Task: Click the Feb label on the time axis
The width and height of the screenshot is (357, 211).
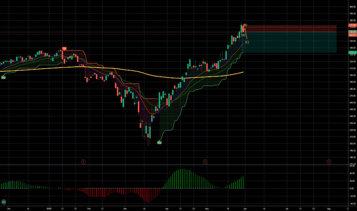Action: point(89,208)
